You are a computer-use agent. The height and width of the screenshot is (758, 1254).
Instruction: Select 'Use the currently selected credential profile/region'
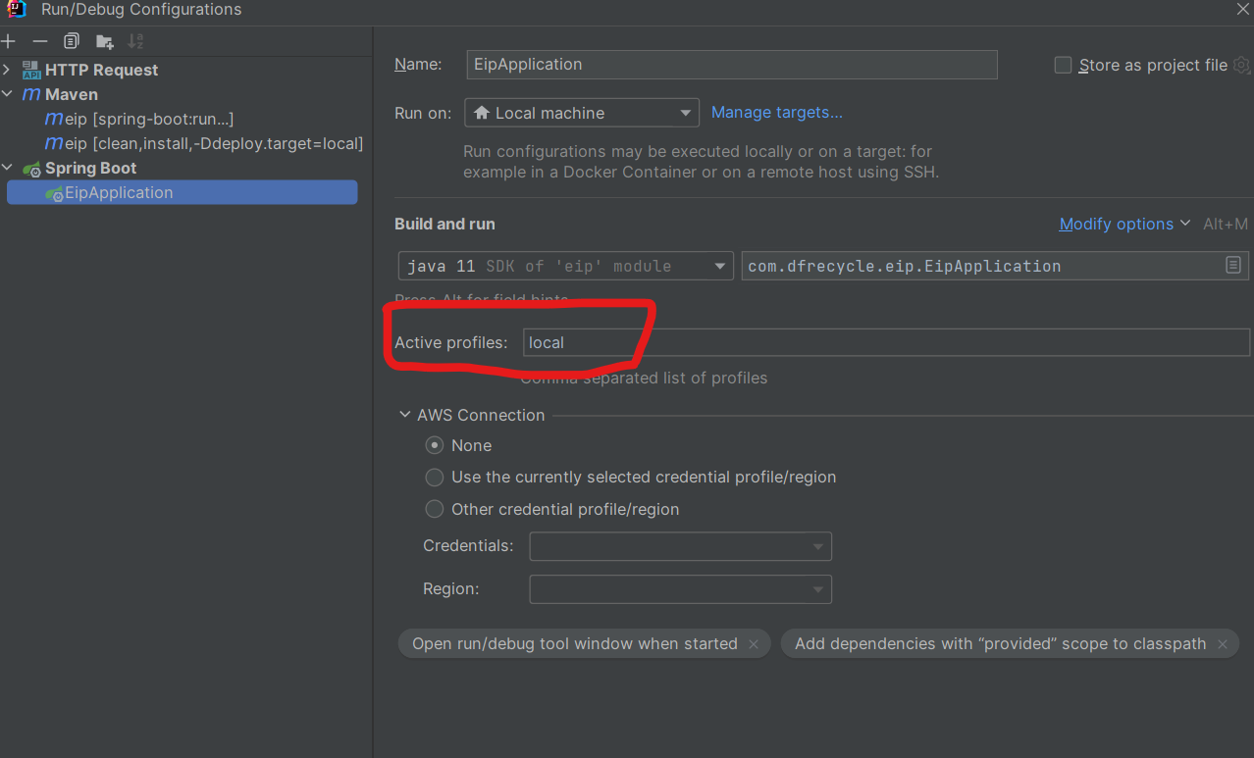[x=435, y=478]
